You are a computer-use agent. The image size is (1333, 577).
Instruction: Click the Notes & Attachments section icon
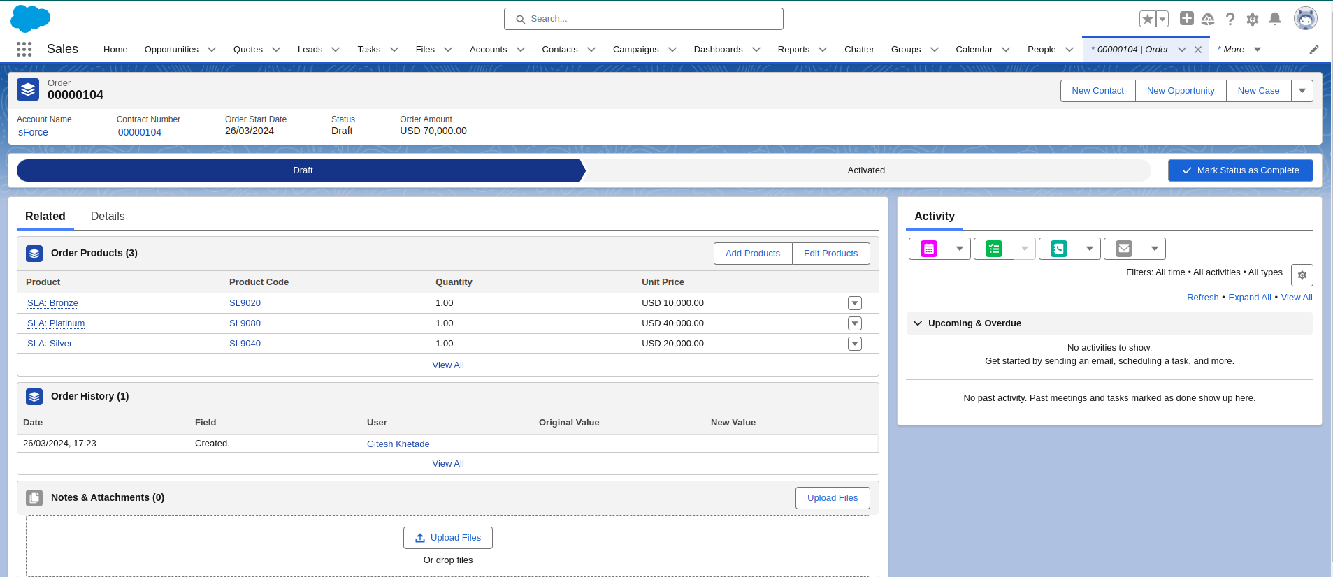[34, 498]
